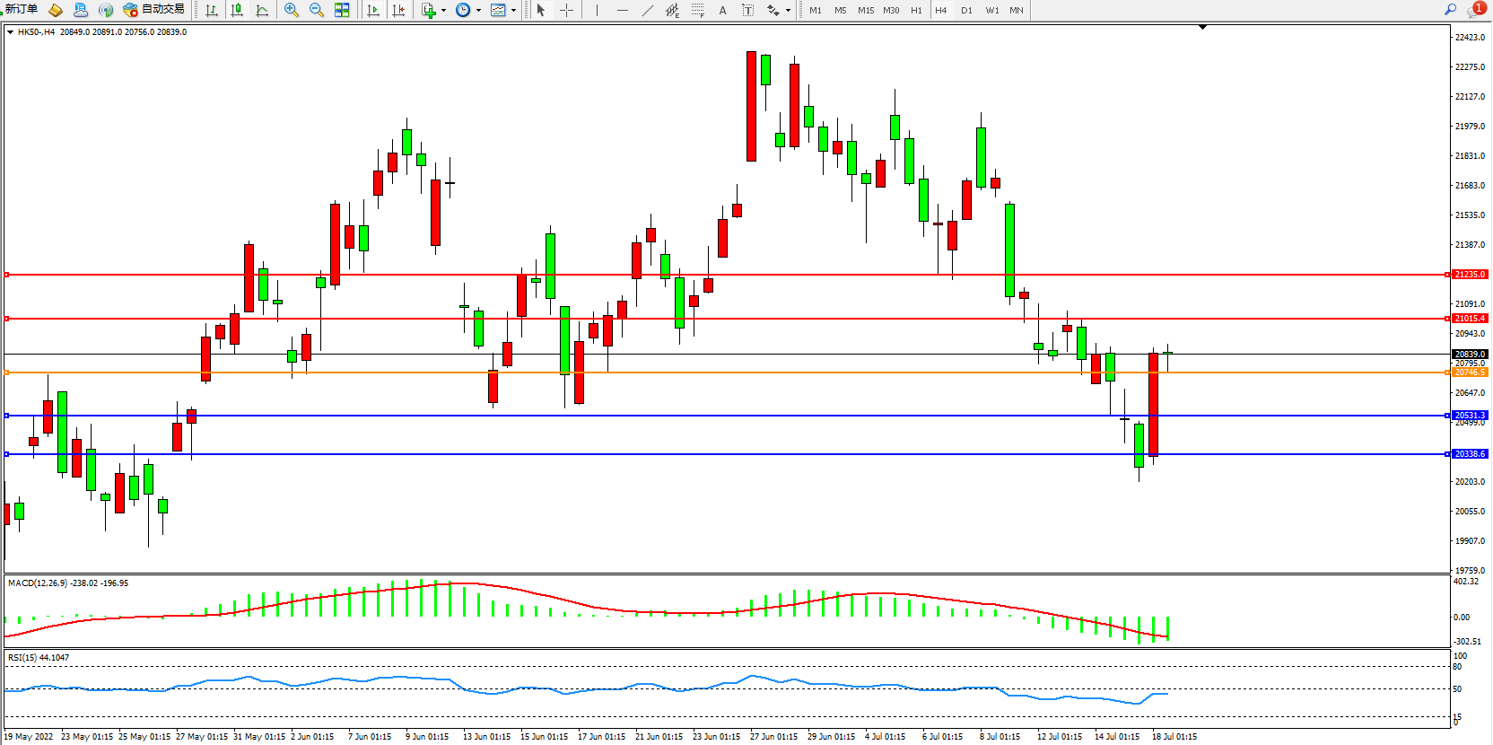This screenshot has height=745, width=1493.
Task: Expand the arrows objects dropdown
Action: click(788, 11)
